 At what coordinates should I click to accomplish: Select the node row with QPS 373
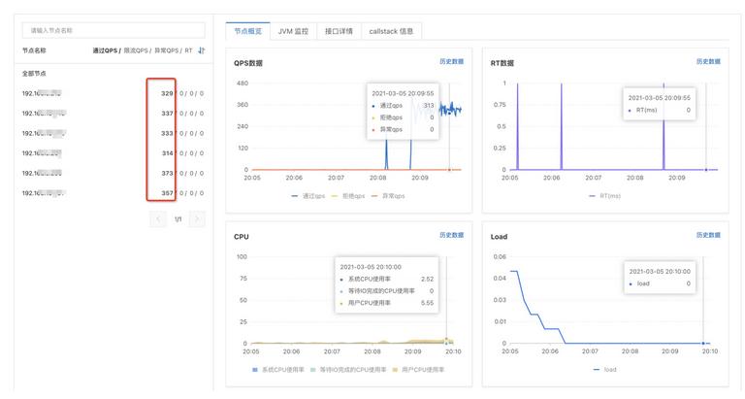click(x=113, y=174)
